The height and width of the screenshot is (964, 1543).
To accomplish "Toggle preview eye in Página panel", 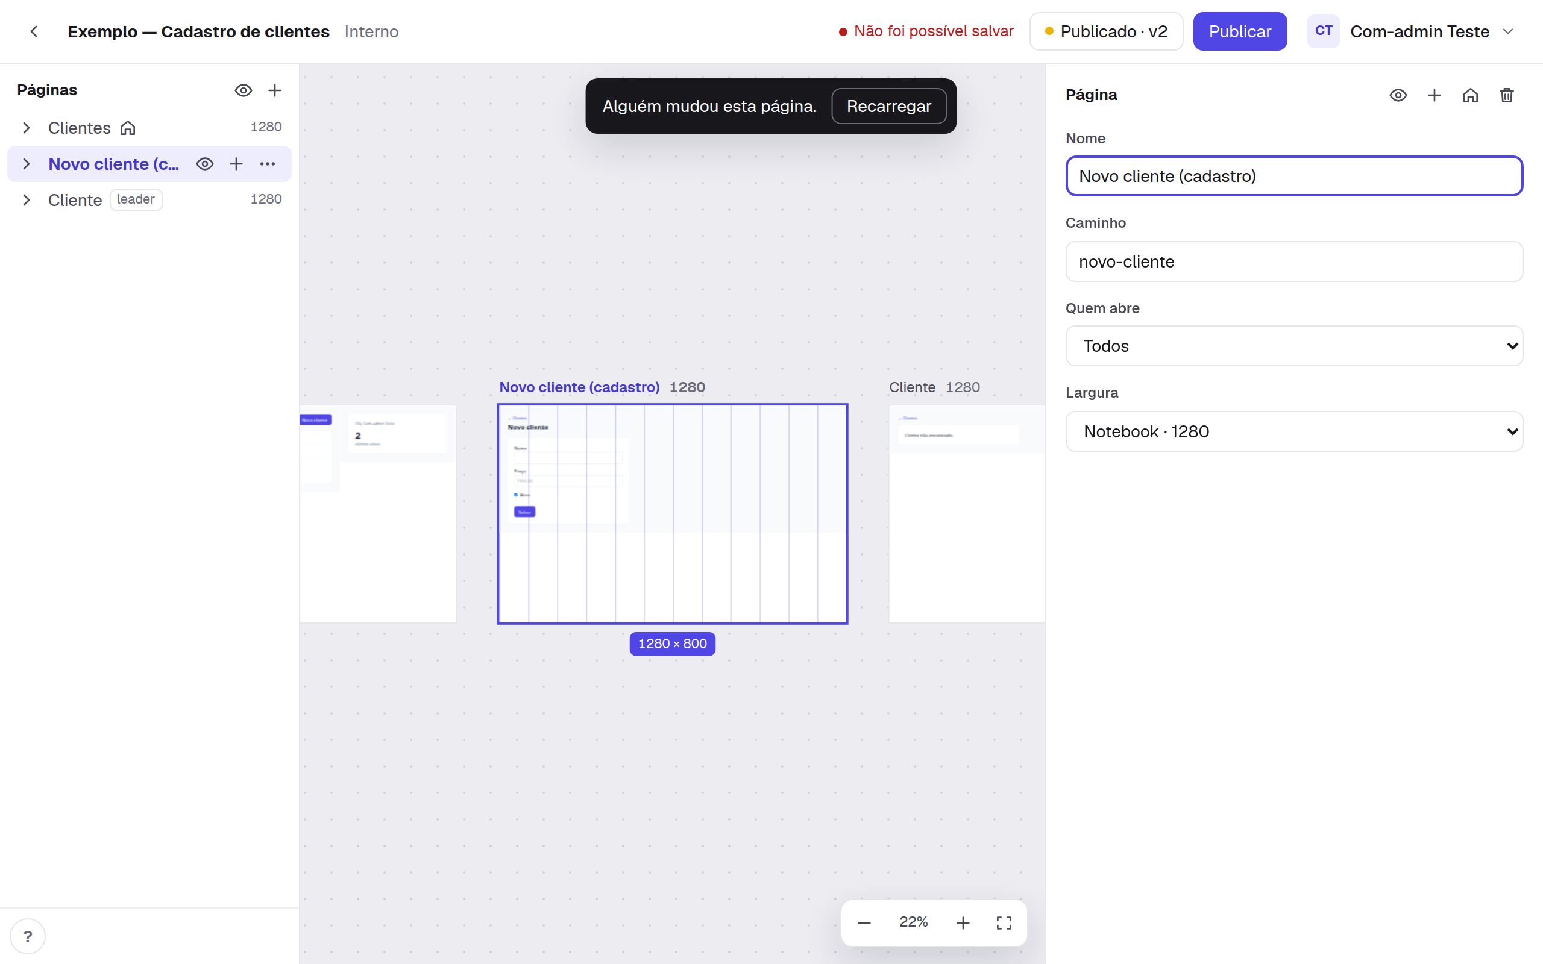I will [1398, 95].
